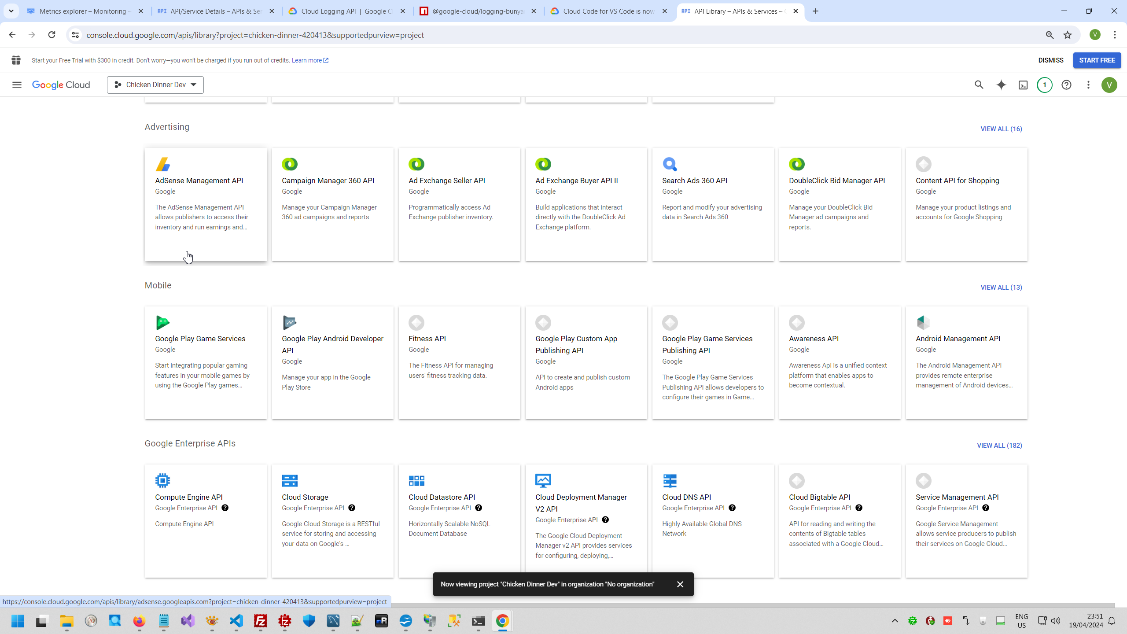Click the console search magnifier icon
Viewport: 1127px width, 634px height.
coord(979,85)
